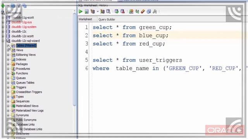
Task: Click the SQL History clock icon
Action: pos(149,11)
